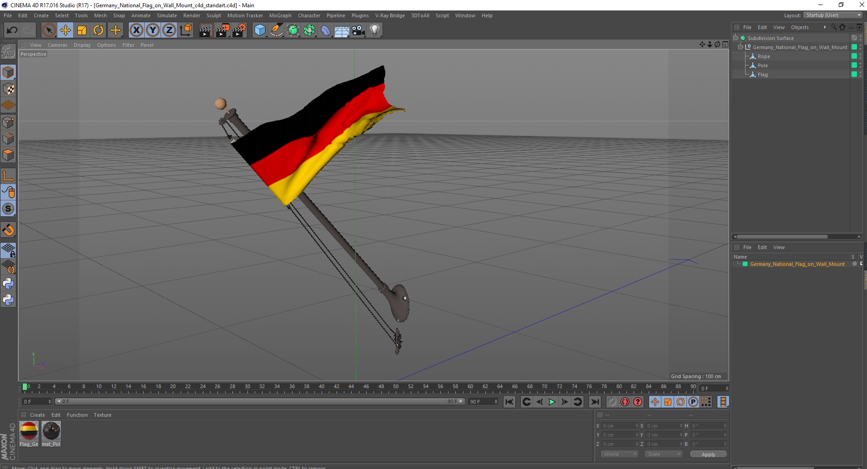
Task: Toggle record active objects button
Action: pos(612,402)
